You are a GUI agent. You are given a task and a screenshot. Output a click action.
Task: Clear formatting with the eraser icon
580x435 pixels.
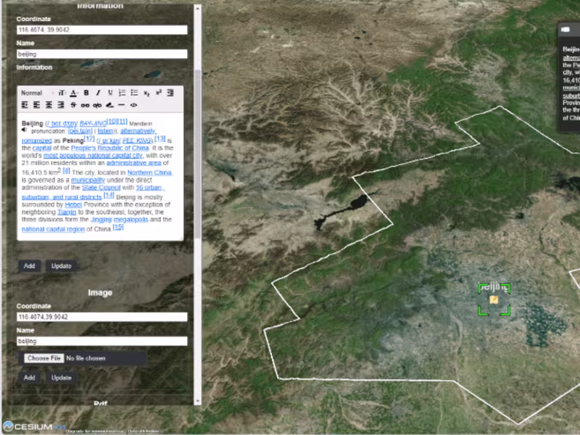click(x=109, y=105)
